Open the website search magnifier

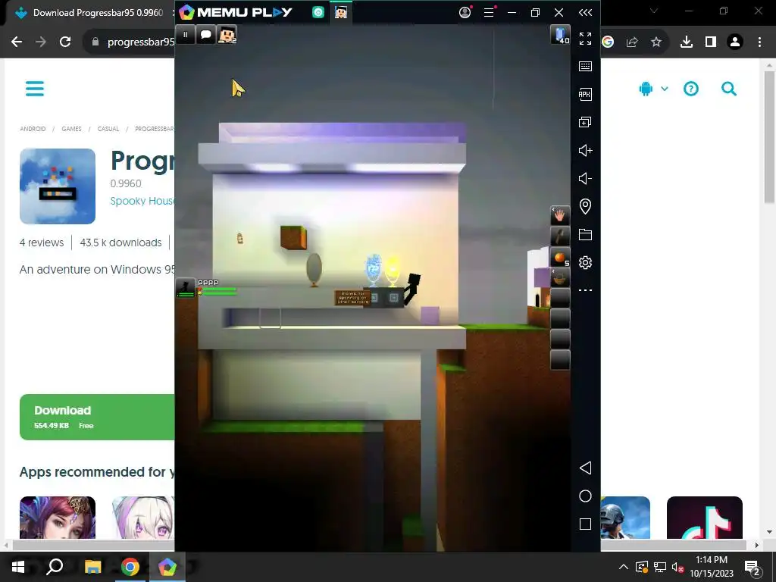pyautogui.click(x=729, y=89)
